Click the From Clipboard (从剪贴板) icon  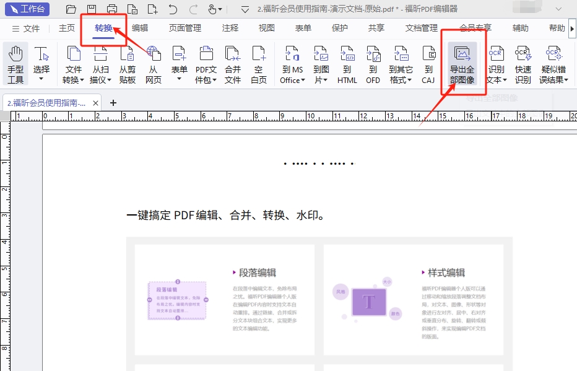pyautogui.click(x=128, y=64)
